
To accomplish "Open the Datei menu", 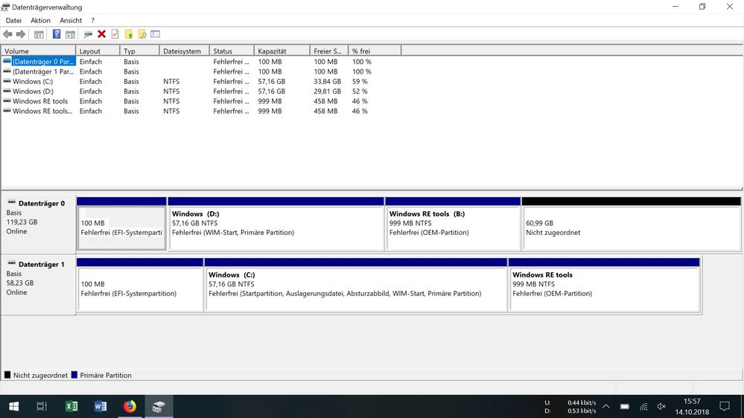I will tap(13, 21).
